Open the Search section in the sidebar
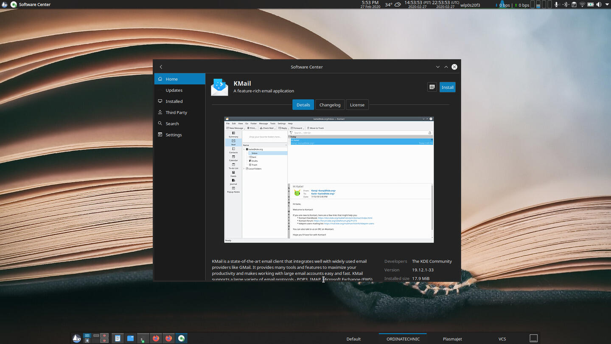611x344 pixels. click(x=180, y=124)
